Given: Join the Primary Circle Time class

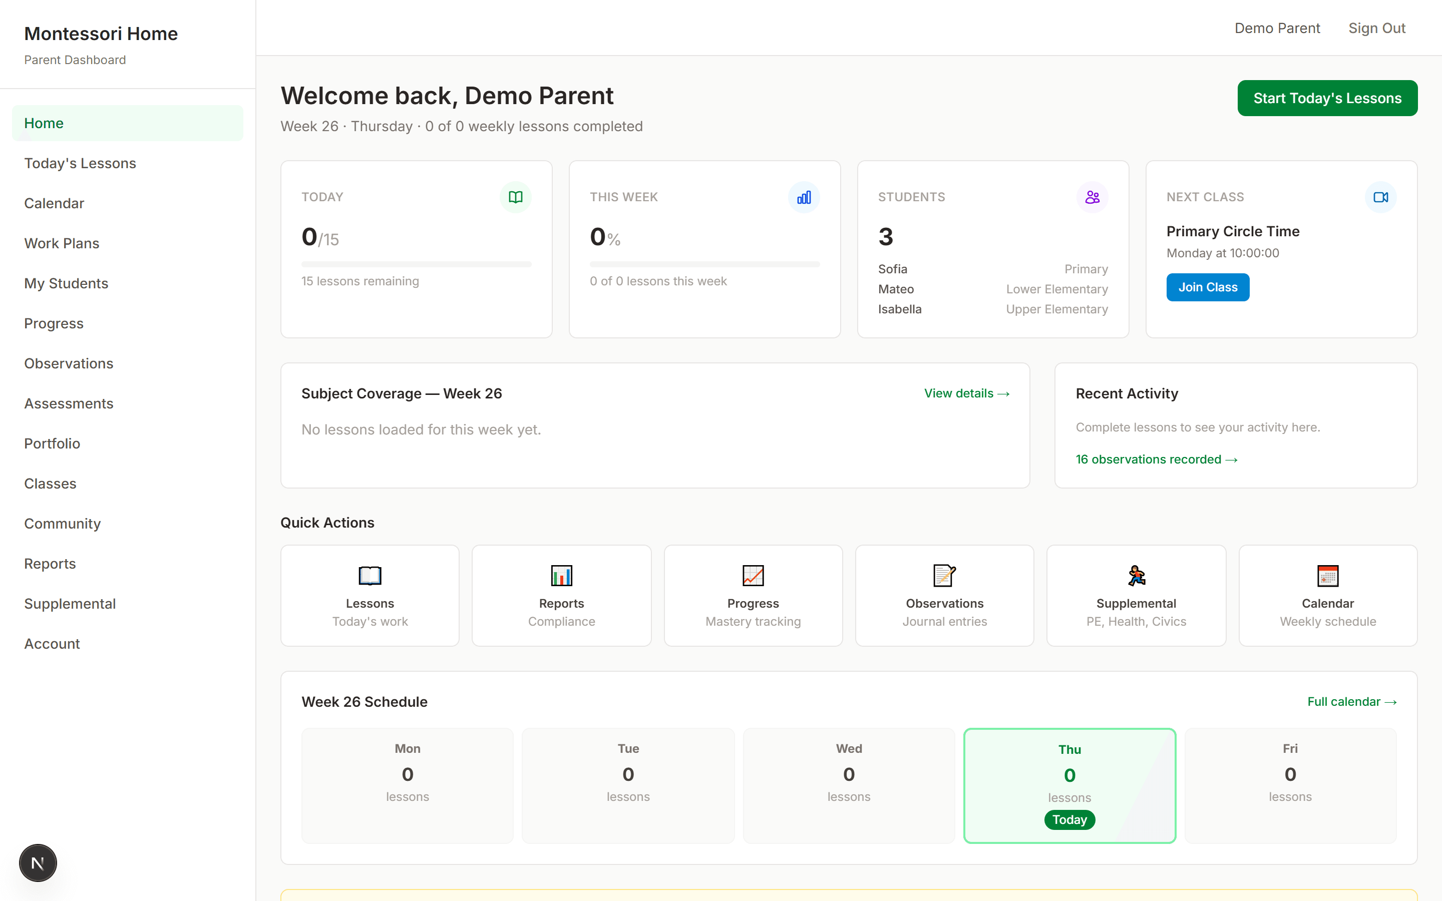Looking at the screenshot, I should click(1207, 287).
